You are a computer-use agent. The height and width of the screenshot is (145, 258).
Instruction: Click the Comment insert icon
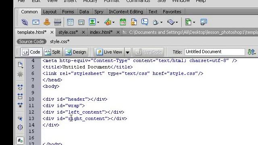click(145, 22)
